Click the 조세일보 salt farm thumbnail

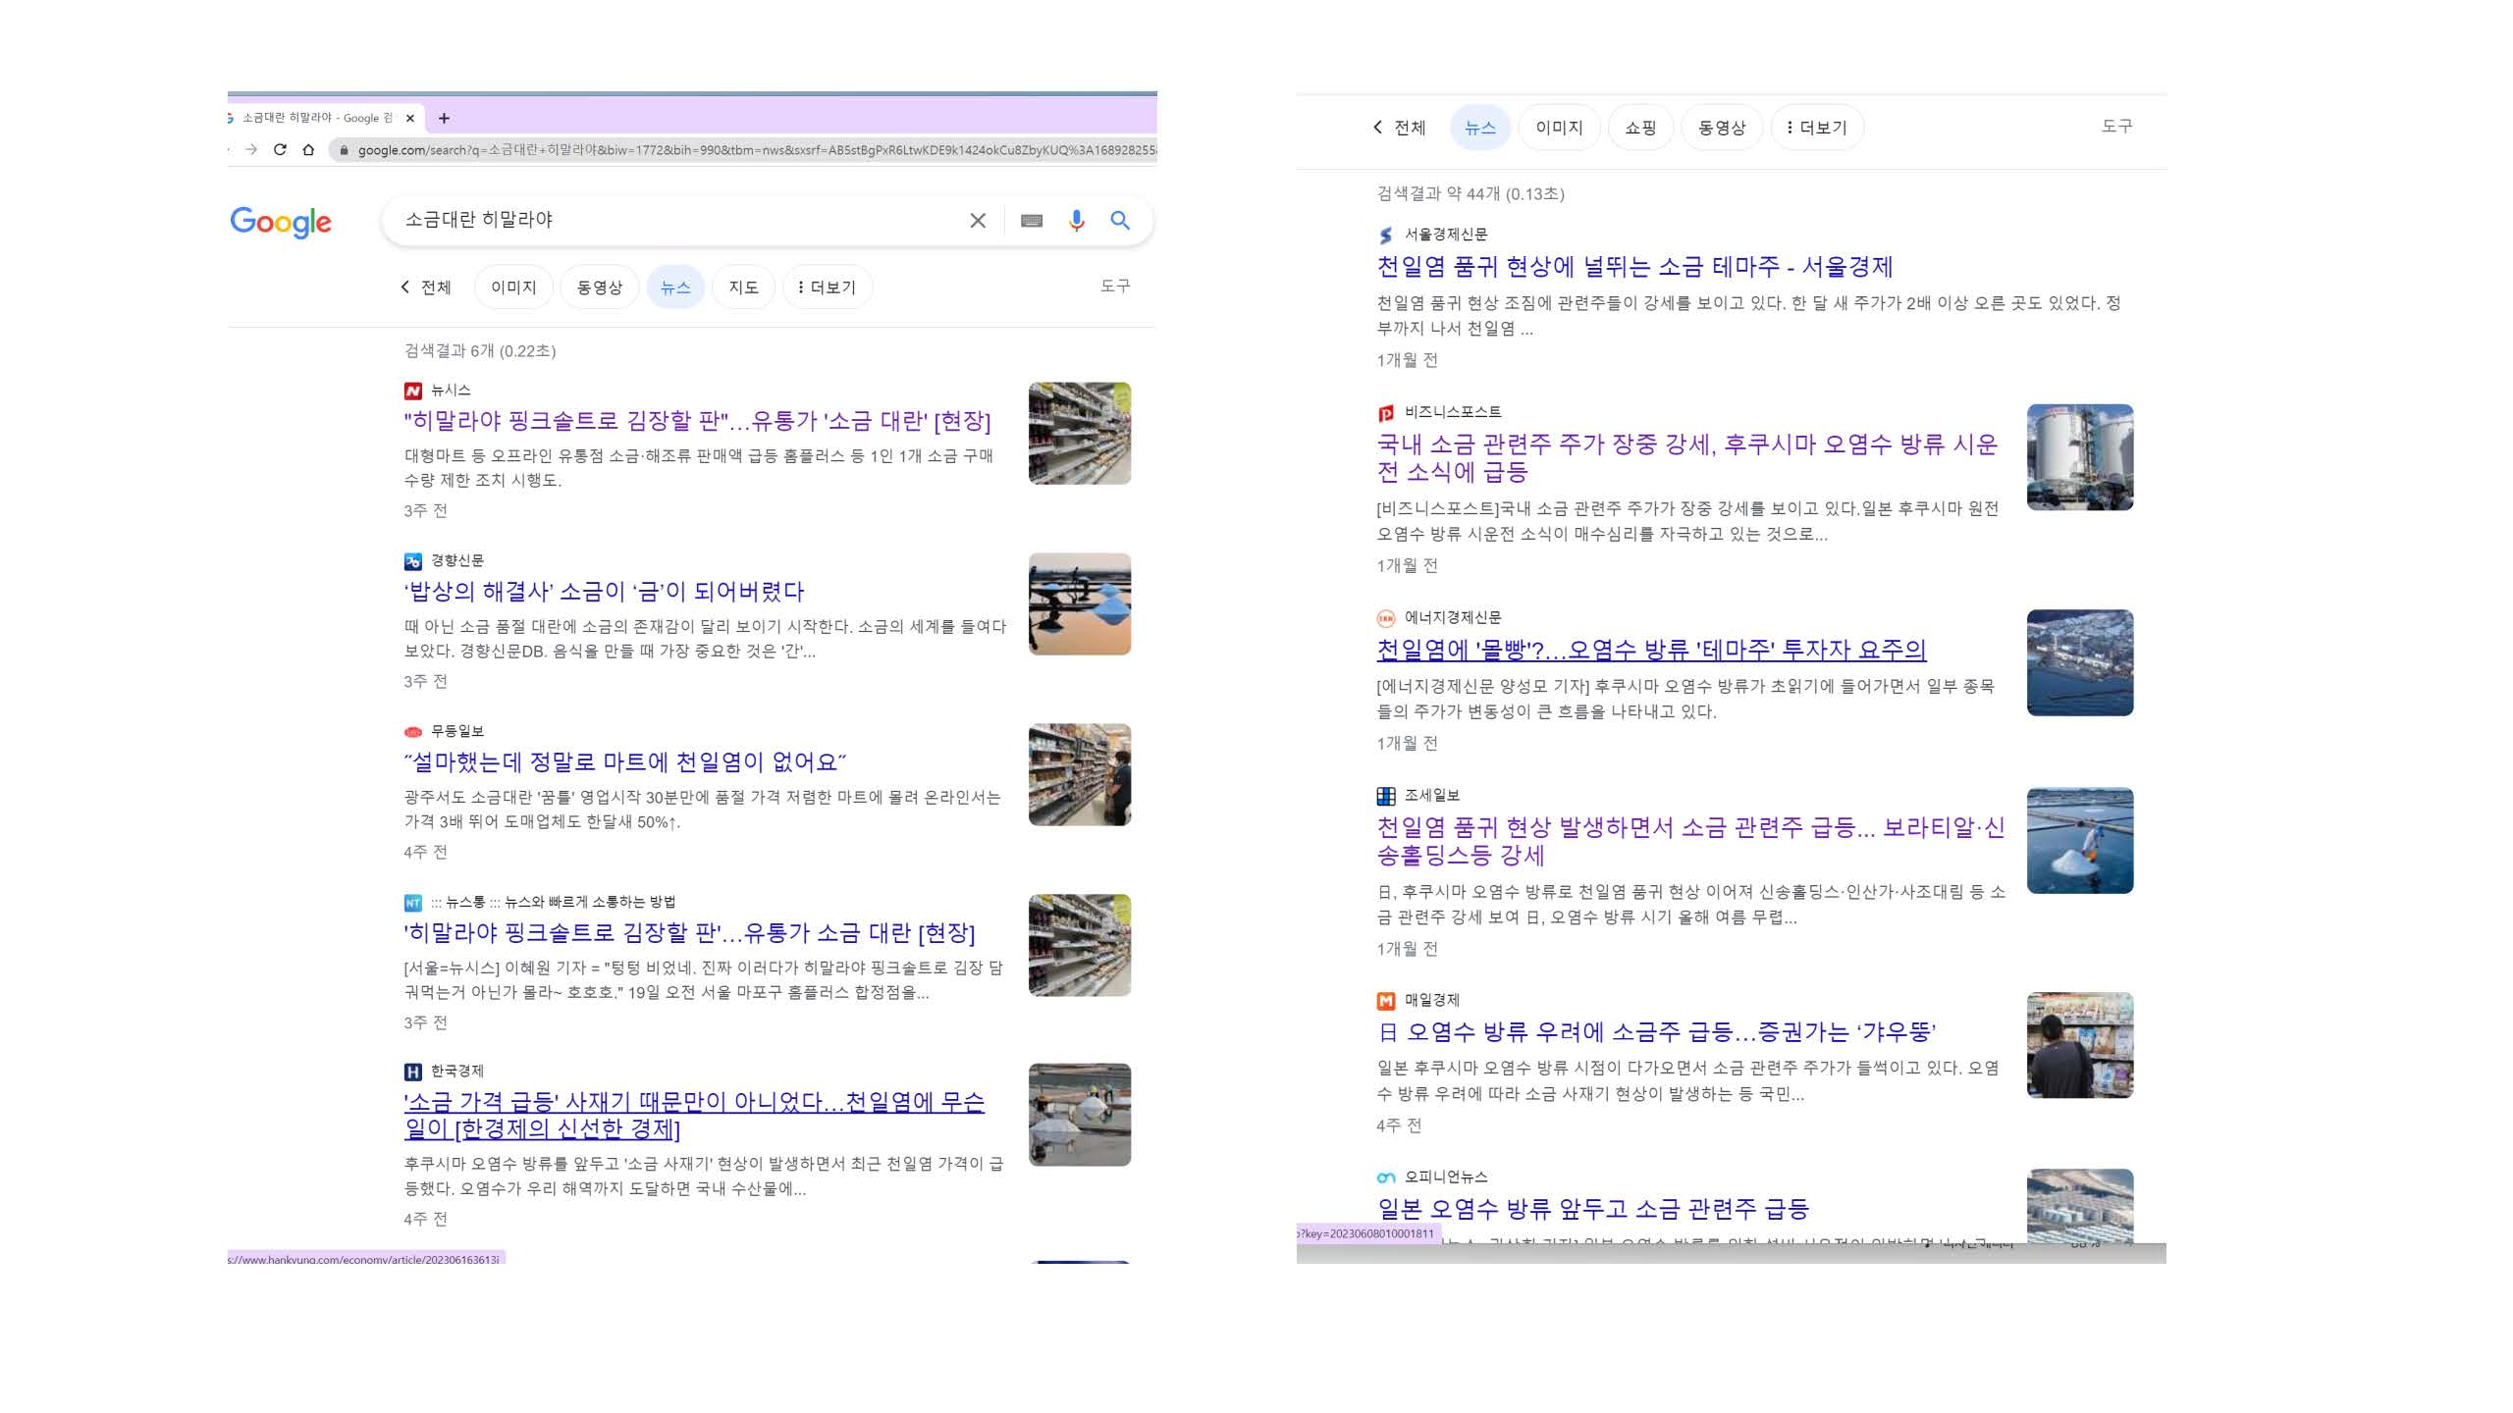click(x=2080, y=841)
